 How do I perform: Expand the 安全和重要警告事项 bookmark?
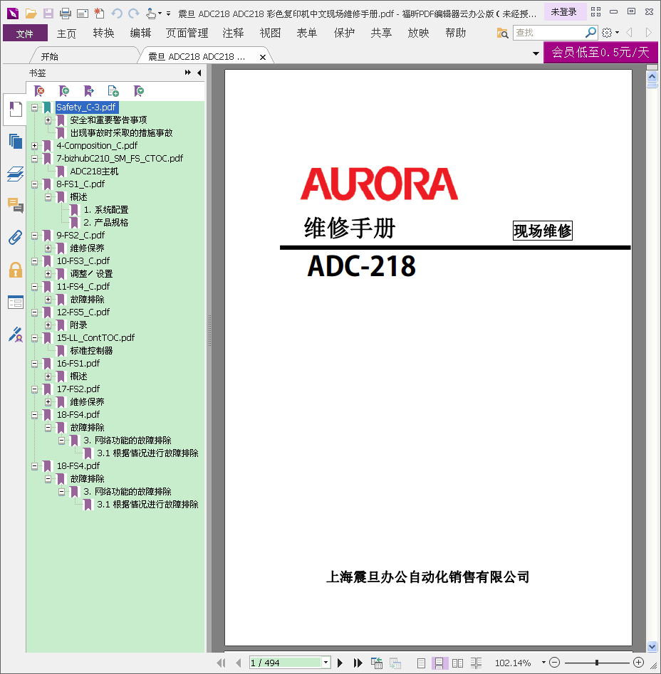coord(48,120)
